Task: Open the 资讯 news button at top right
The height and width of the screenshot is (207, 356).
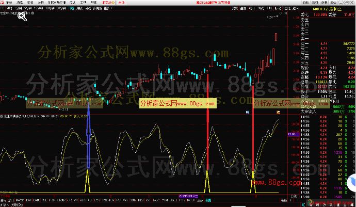Action: (x=315, y=3)
